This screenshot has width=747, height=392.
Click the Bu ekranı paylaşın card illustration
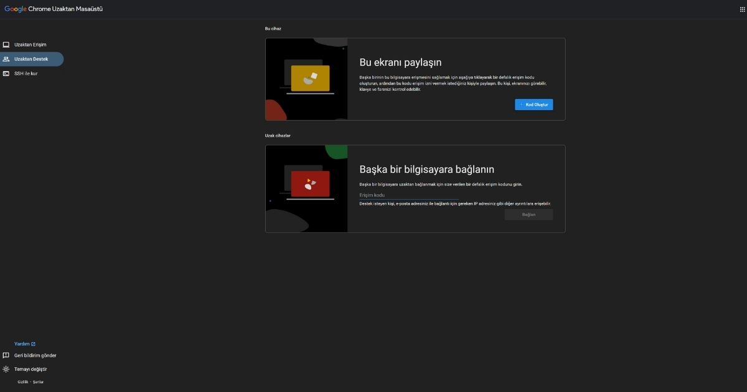coord(306,79)
